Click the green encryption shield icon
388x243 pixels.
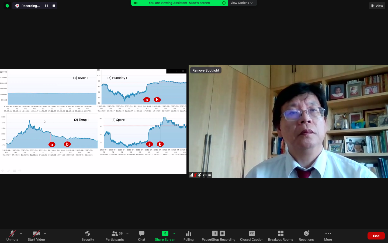[x=7, y=6]
